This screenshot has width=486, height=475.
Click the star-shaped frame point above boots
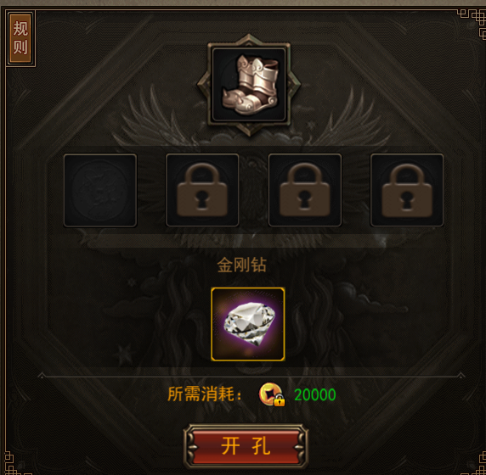point(249,39)
